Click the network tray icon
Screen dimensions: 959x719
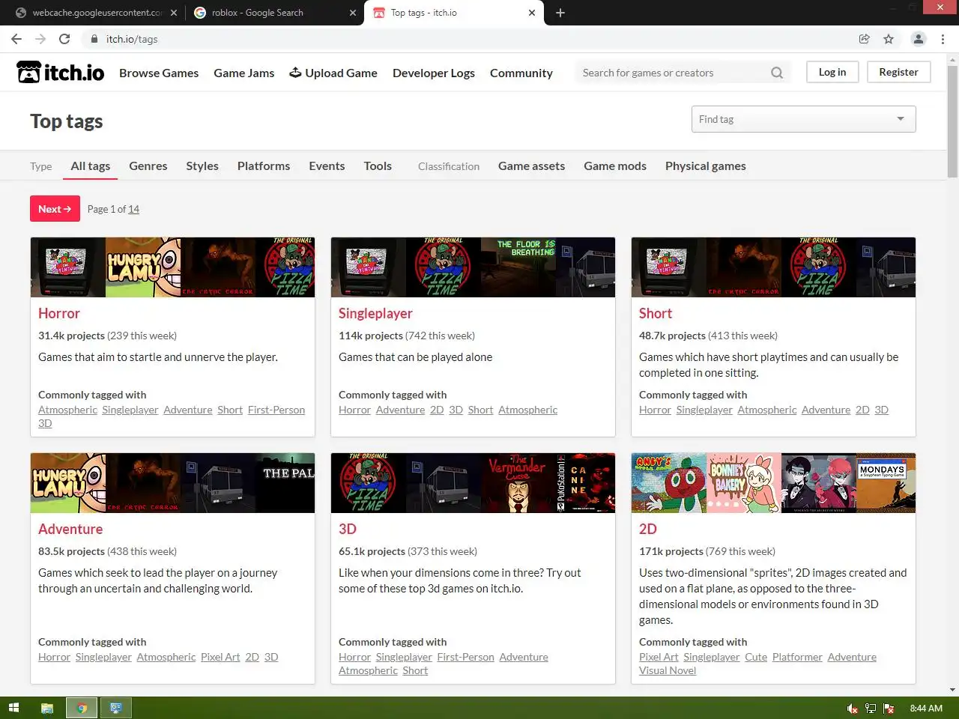tap(871, 708)
